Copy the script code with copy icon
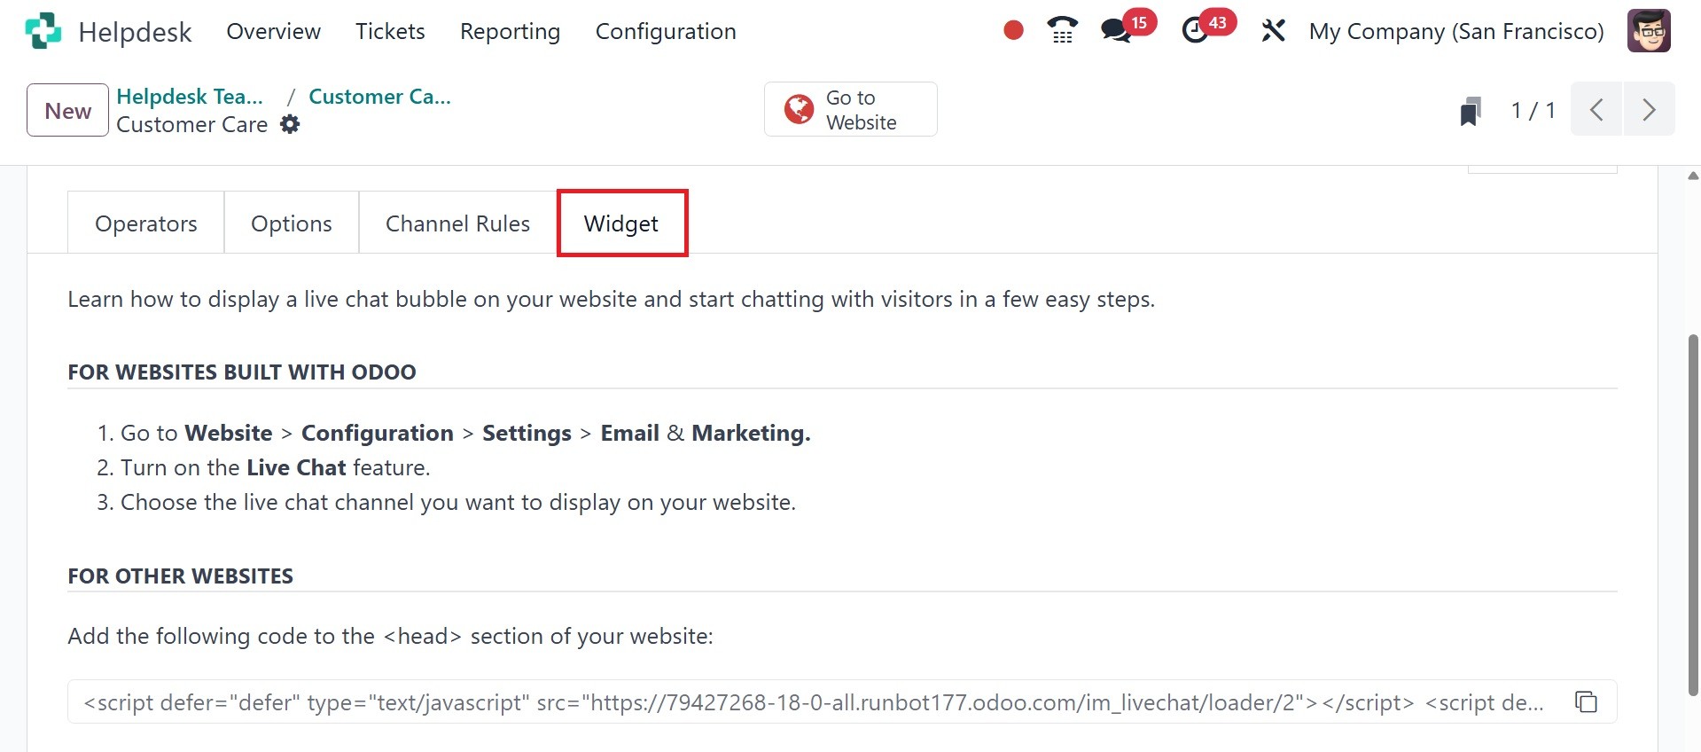1701x752 pixels. (1586, 702)
